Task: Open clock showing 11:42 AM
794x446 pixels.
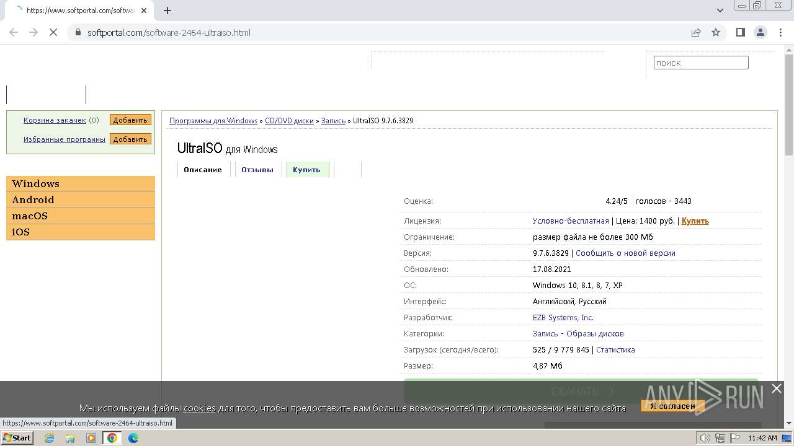Action: 762,438
